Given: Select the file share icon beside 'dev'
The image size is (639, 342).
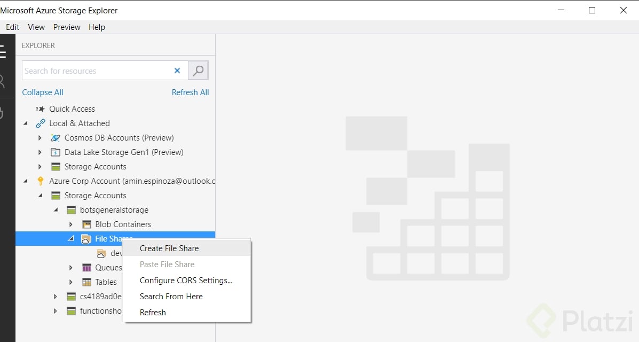Looking at the screenshot, I should 101,253.
